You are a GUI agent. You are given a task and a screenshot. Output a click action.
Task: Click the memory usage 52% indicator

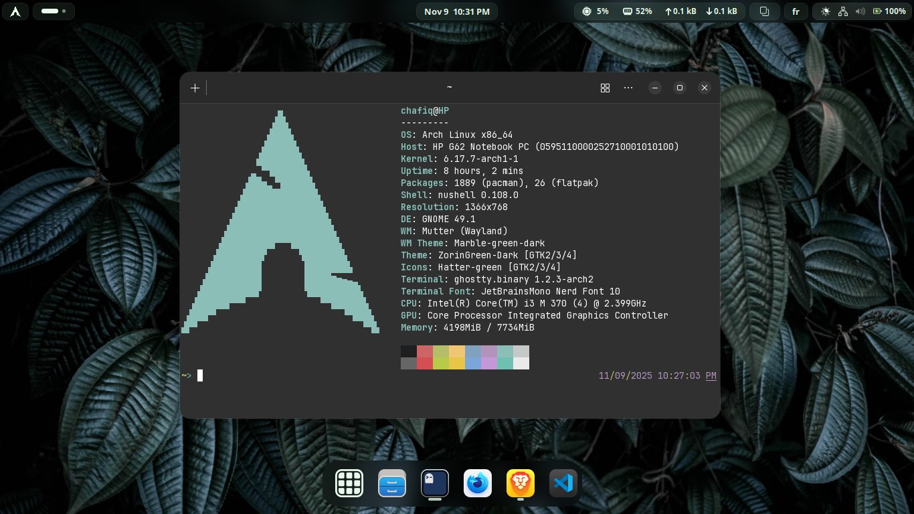[637, 11]
